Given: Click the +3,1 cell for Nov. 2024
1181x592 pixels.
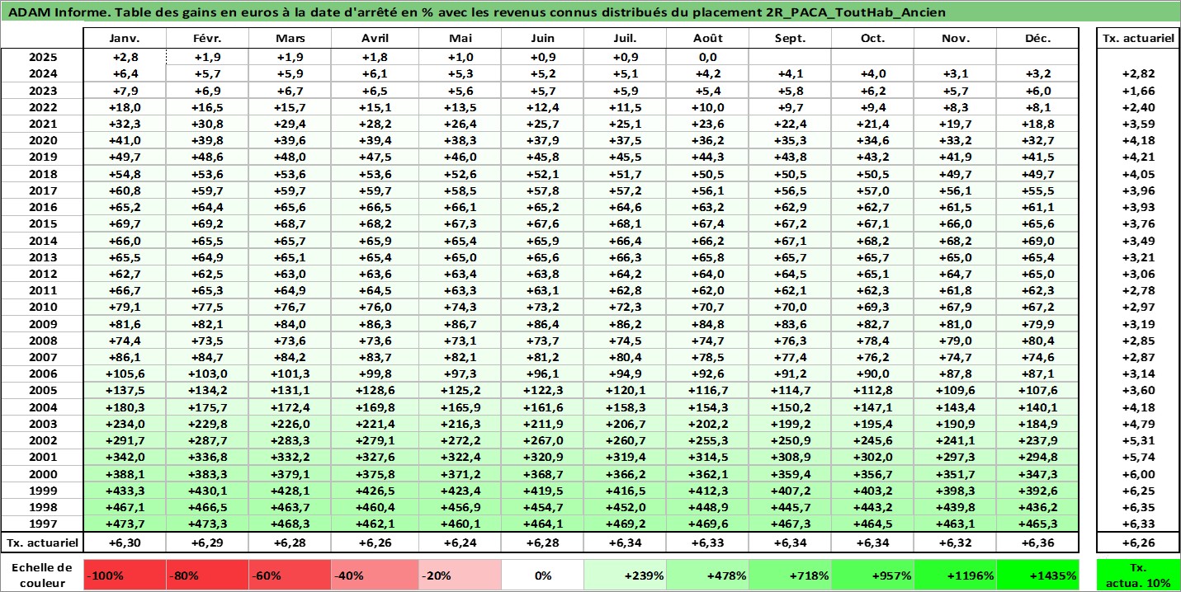Looking at the screenshot, I should tap(955, 74).
